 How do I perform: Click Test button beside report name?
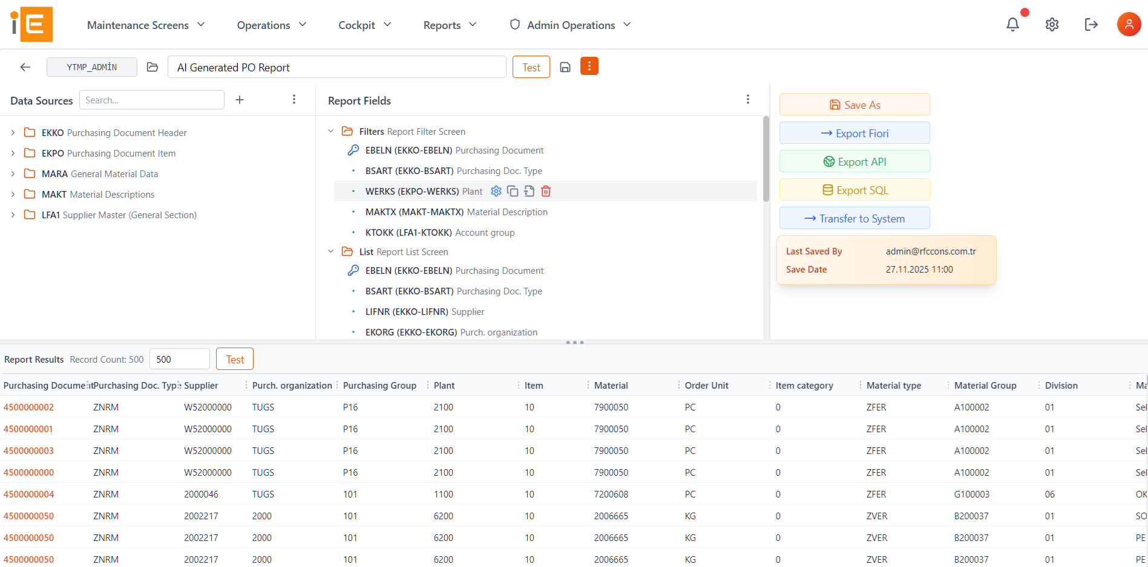(x=531, y=67)
